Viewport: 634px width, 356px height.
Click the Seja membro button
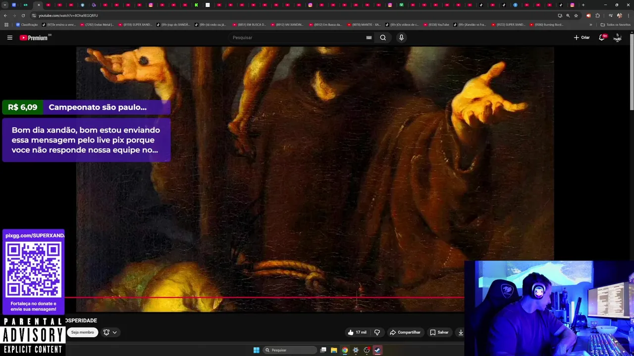point(82,332)
